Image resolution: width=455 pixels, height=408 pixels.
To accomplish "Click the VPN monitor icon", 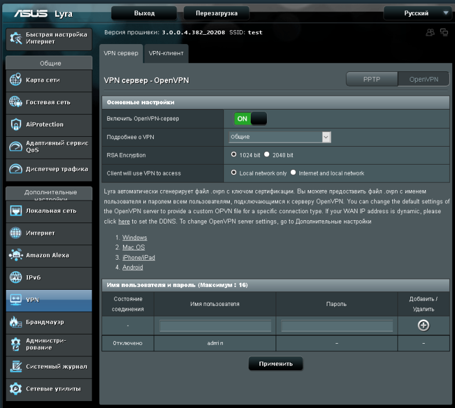I will [16, 300].
